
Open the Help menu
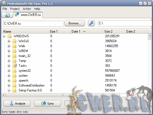[37, 9]
